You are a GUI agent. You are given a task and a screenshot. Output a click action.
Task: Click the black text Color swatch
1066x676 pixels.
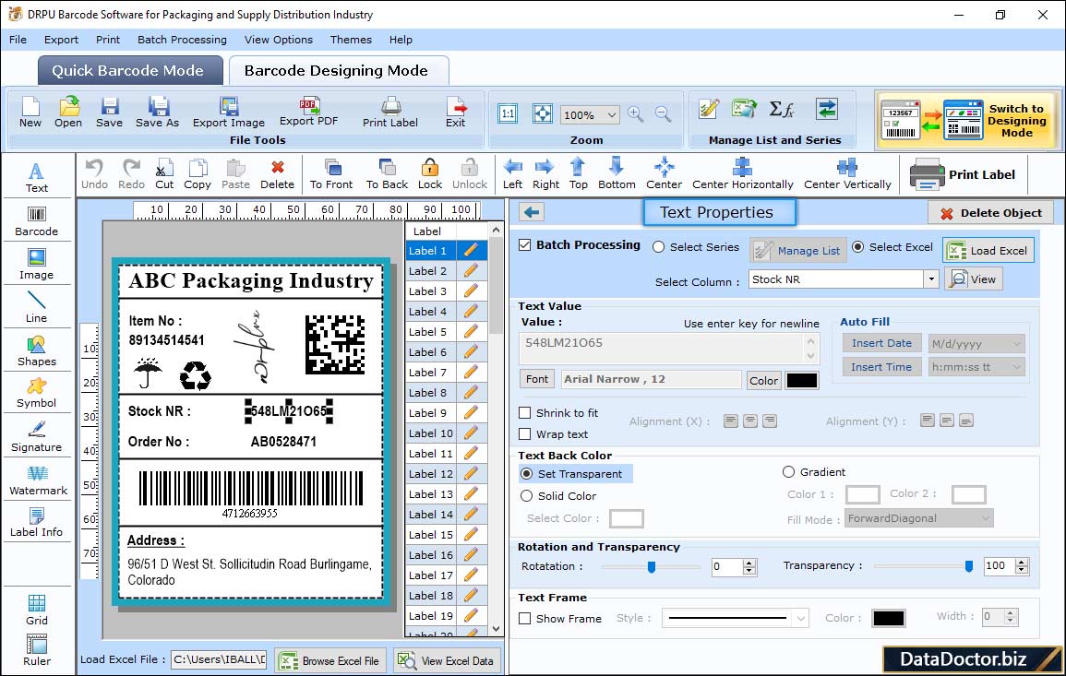801,381
